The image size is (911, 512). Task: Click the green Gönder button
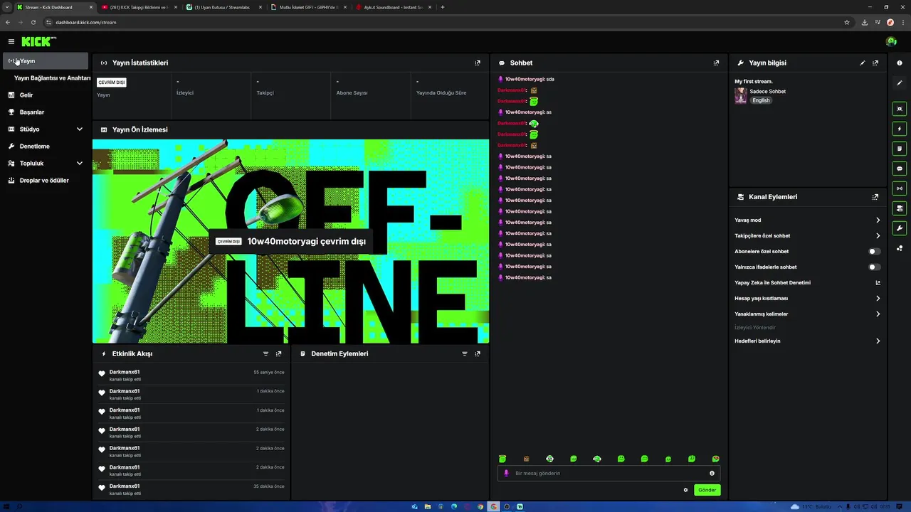[x=707, y=490]
